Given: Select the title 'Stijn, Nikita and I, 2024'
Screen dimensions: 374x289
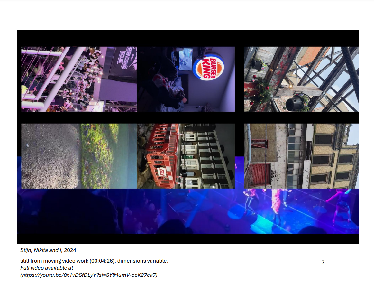Looking at the screenshot, I should click(48, 250).
